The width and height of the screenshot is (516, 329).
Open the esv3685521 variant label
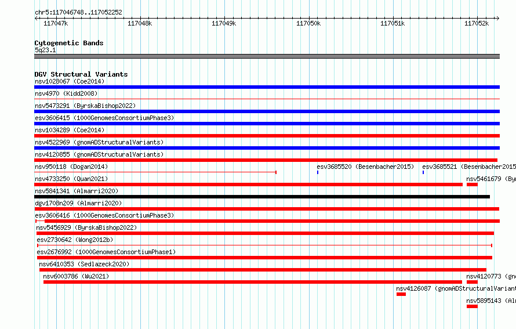[469, 167]
